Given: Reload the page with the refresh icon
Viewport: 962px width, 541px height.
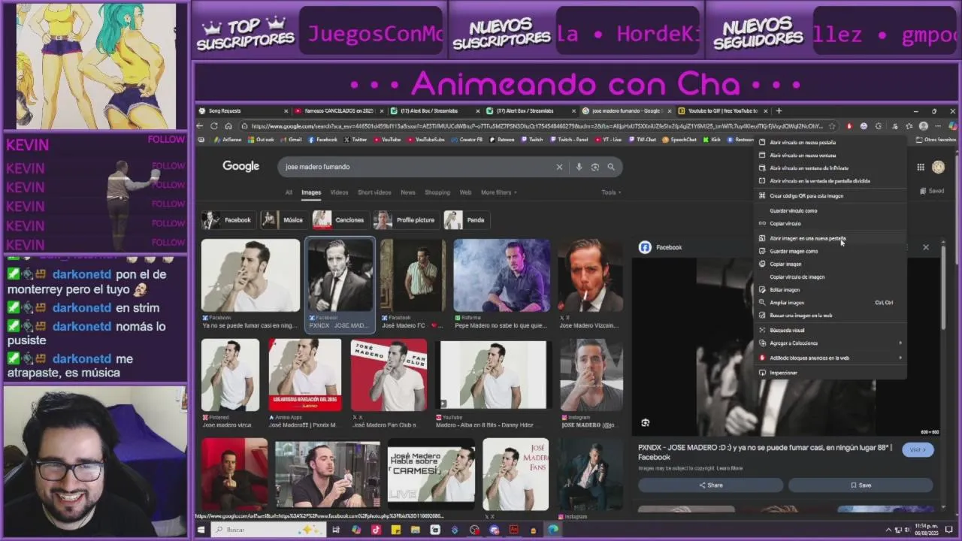Looking at the screenshot, I should click(x=214, y=126).
